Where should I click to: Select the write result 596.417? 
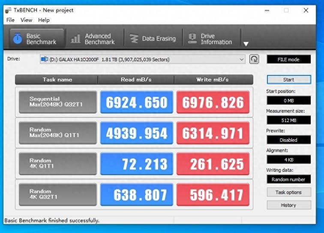(213, 194)
